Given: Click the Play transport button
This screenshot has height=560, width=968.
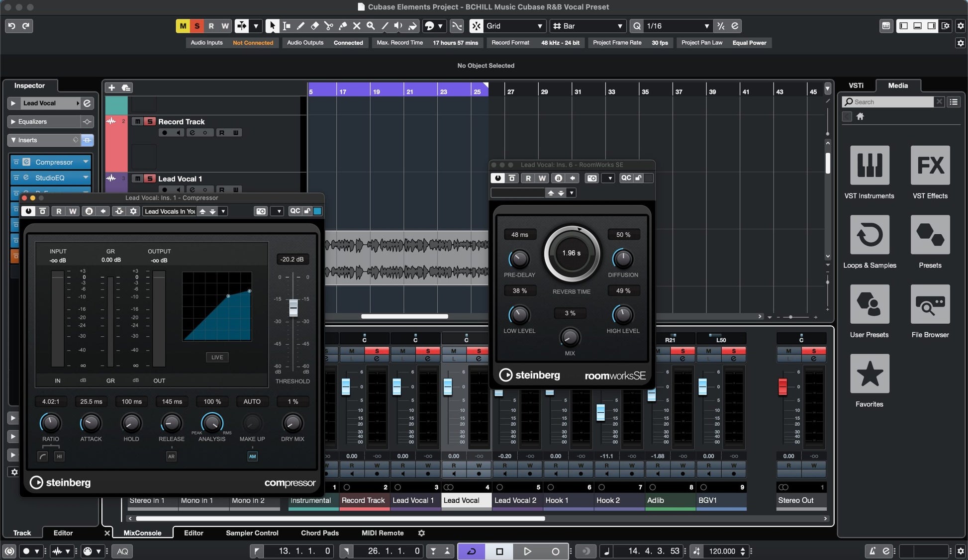Looking at the screenshot, I should click(x=527, y=551).
